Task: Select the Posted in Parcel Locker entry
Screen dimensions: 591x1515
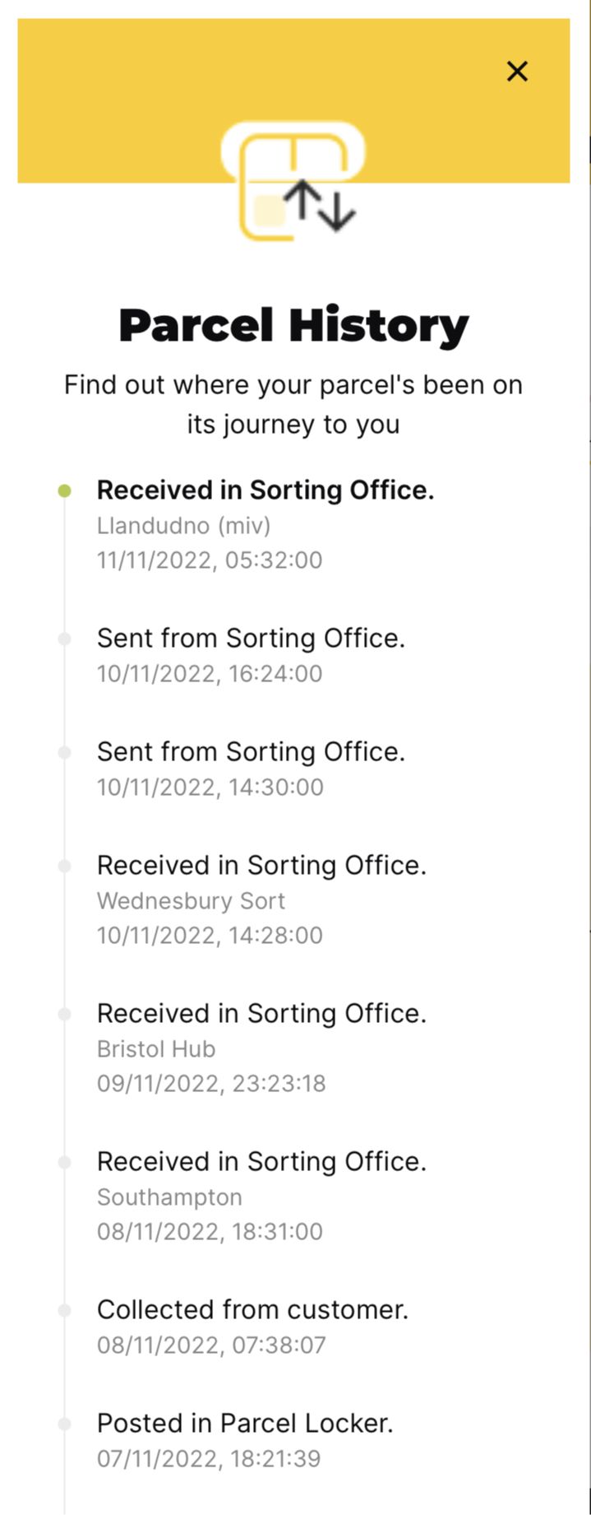Action: pyautogui.click(x=245, y=1439)
